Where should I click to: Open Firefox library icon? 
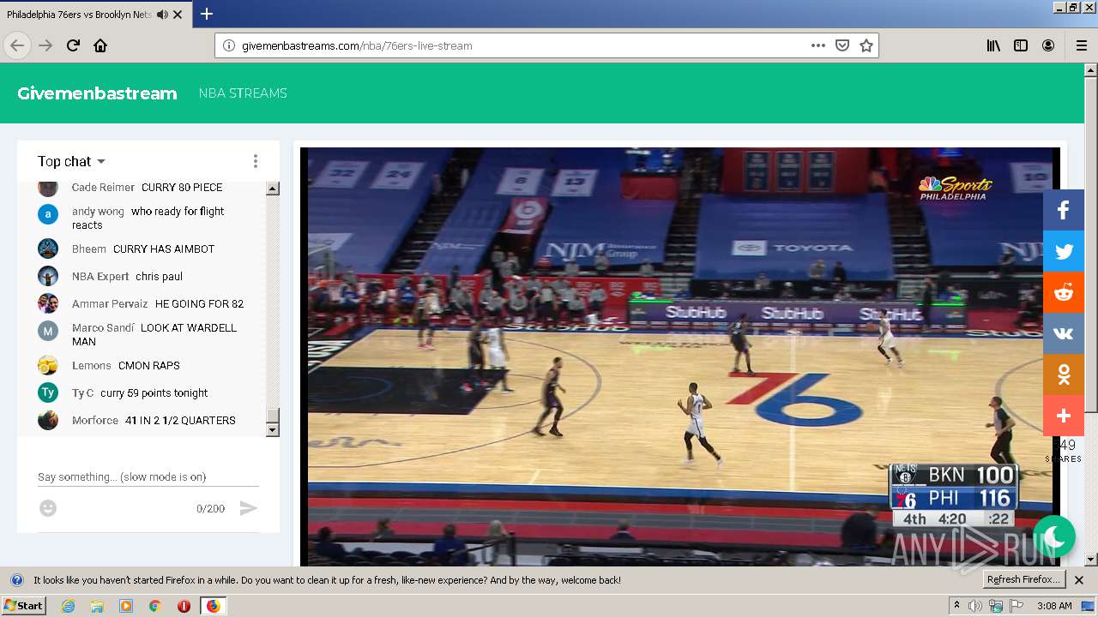coord(993,45)
